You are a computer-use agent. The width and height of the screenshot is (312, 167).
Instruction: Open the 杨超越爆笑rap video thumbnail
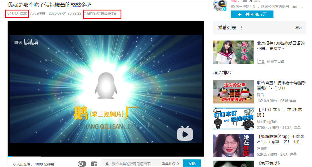coord(233,145)
